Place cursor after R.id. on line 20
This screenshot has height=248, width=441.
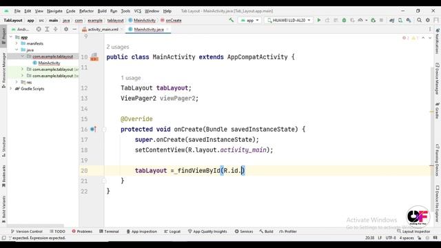241,171
